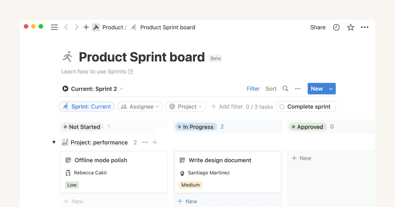Screen dimensions: 395x207
Task: Toggle the Sprint: Current filter chip
Action: point(87,106)
